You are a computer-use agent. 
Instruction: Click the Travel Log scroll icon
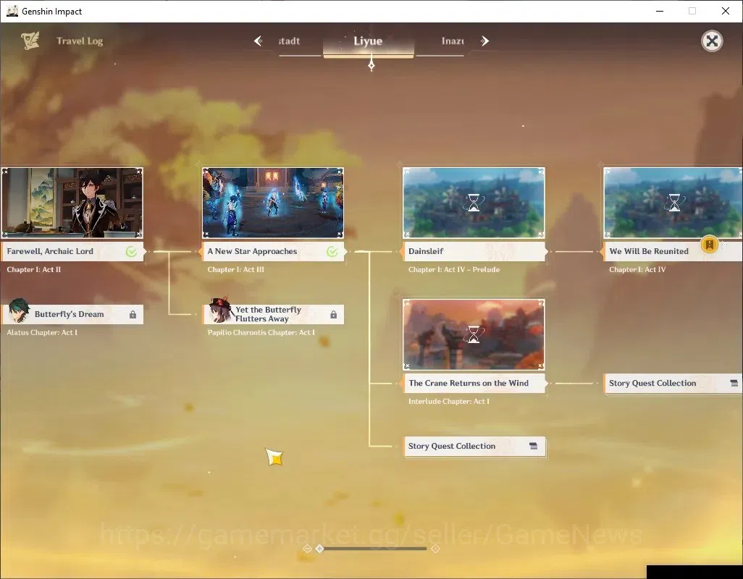pos(30,41)
